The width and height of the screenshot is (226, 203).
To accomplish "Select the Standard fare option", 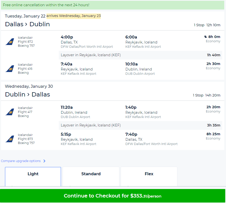I will 91,176.
